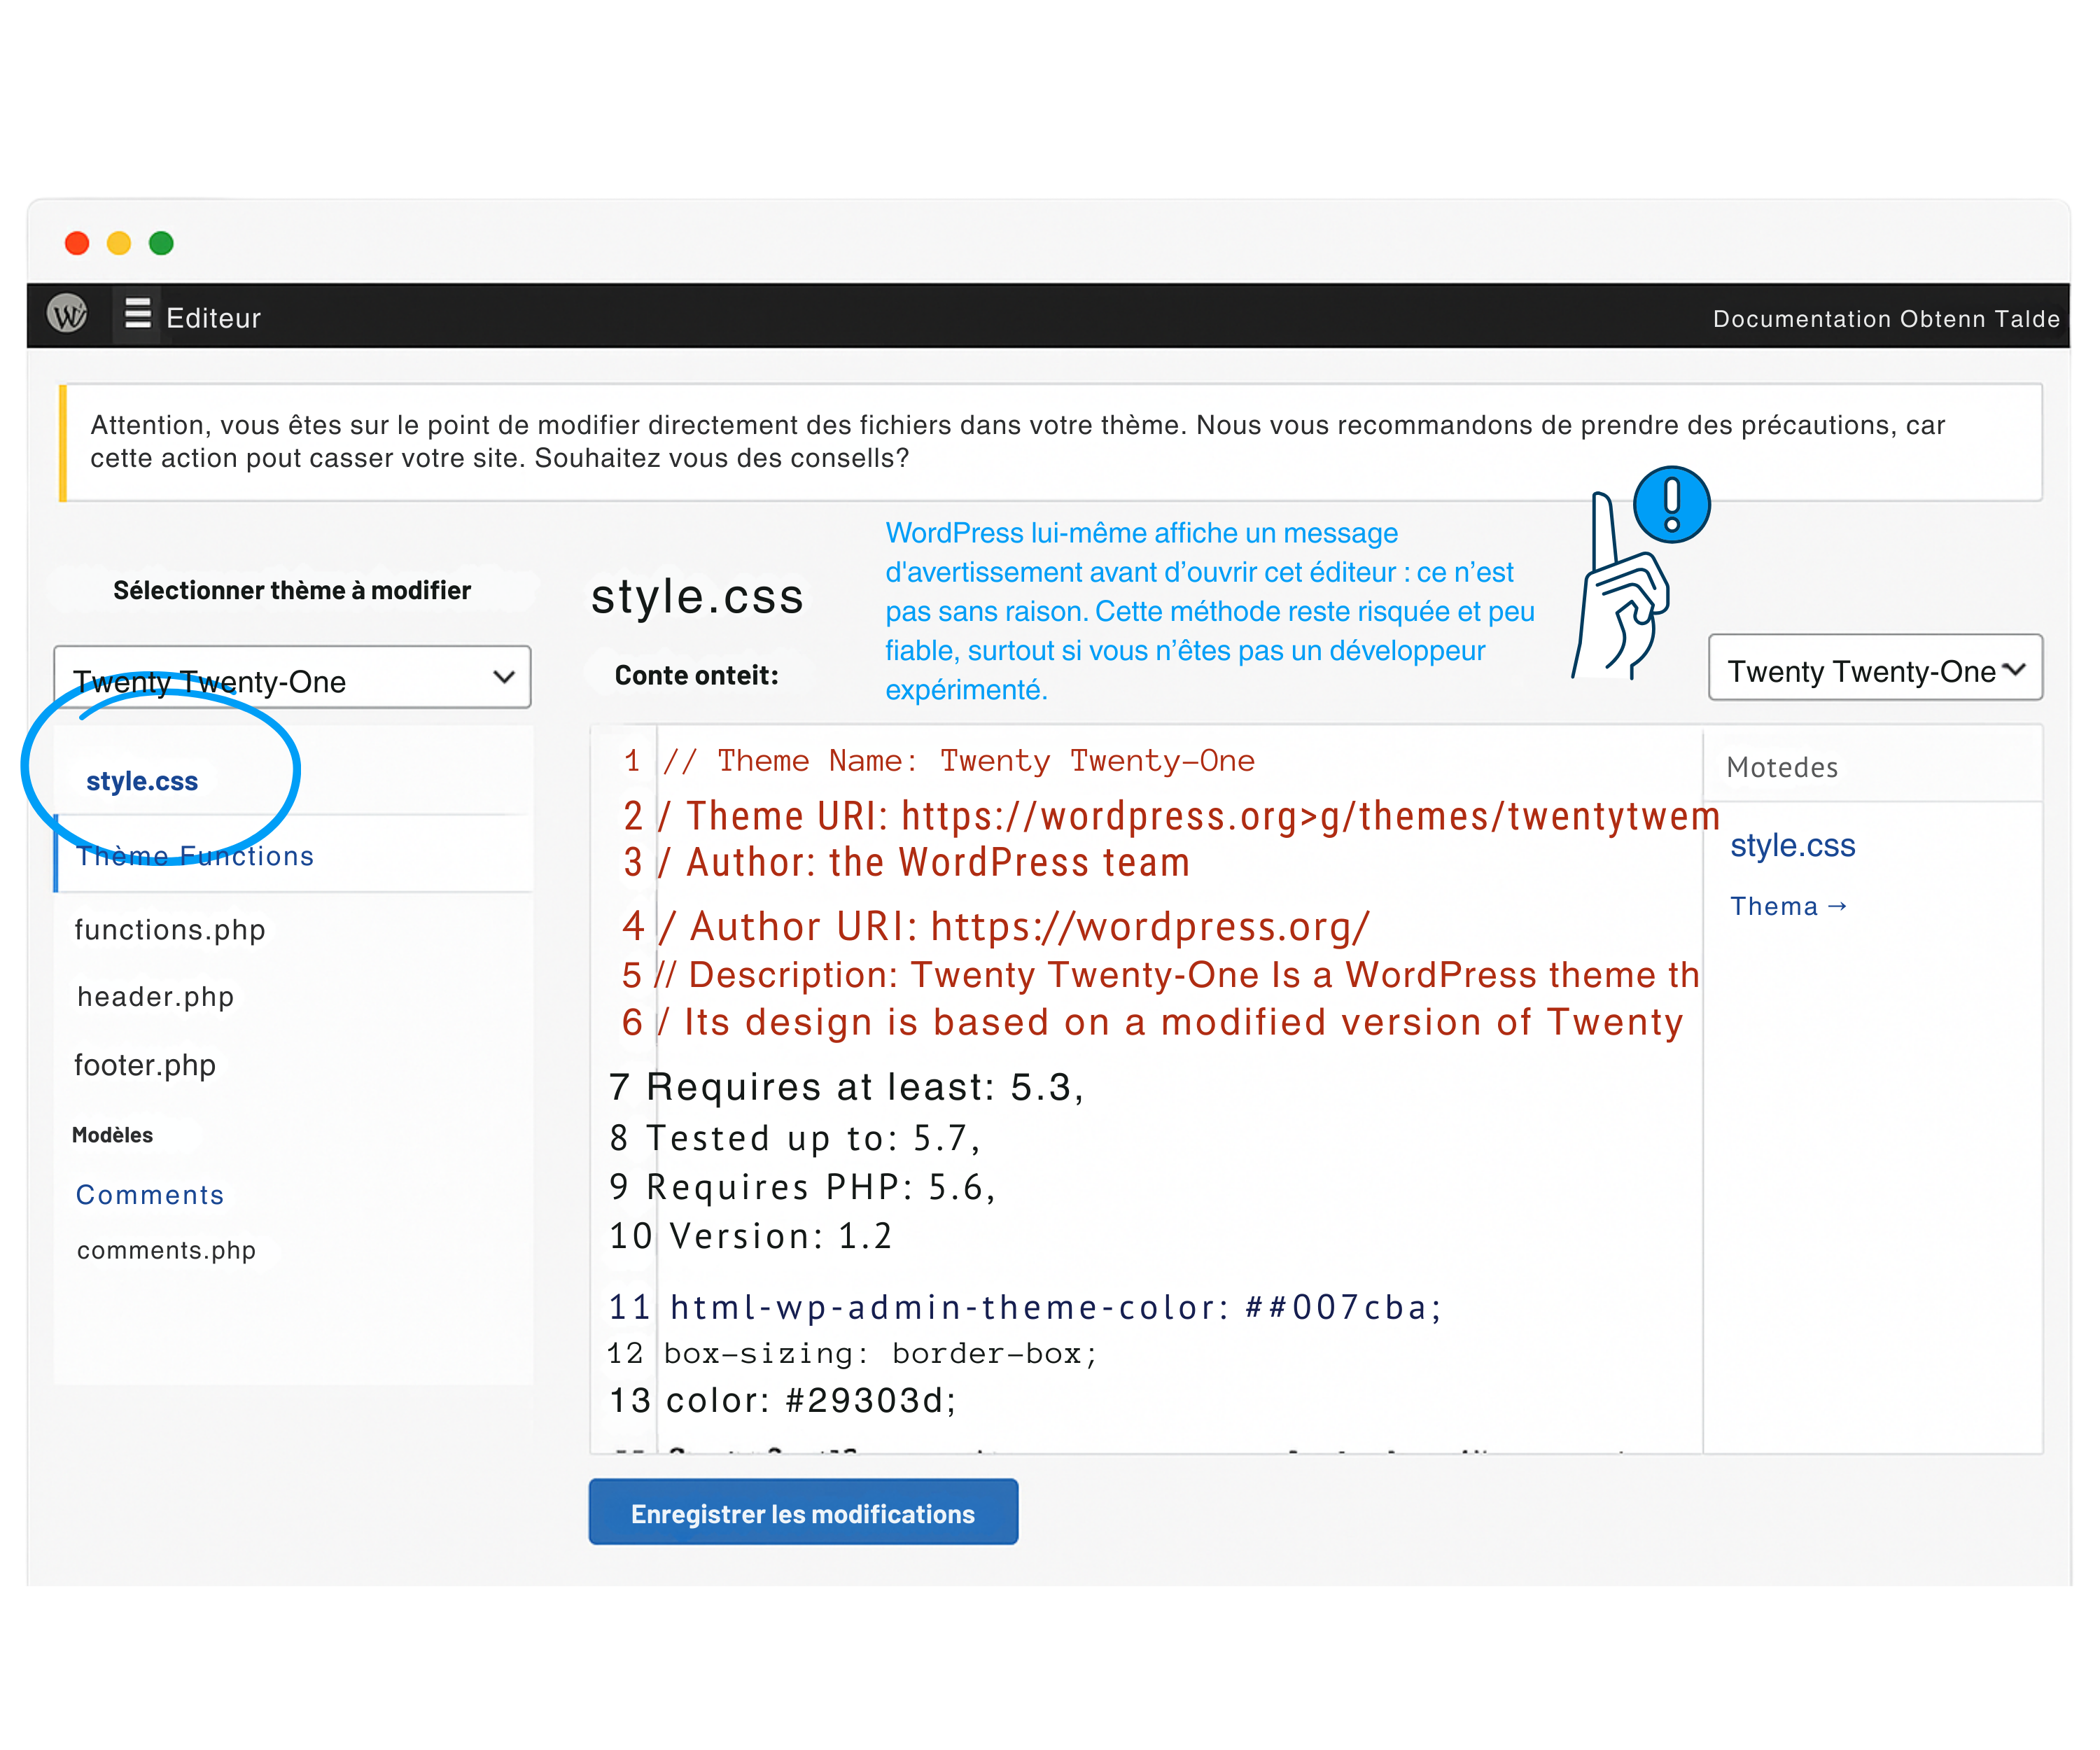
Task: Open Documentation Obtenn Talde link
Action: 1886,319
